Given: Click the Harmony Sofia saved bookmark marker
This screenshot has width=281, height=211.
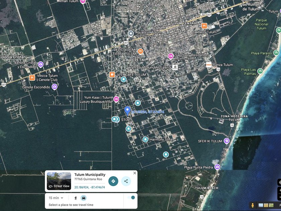Looking at the screenshot, I should (145, 139).
